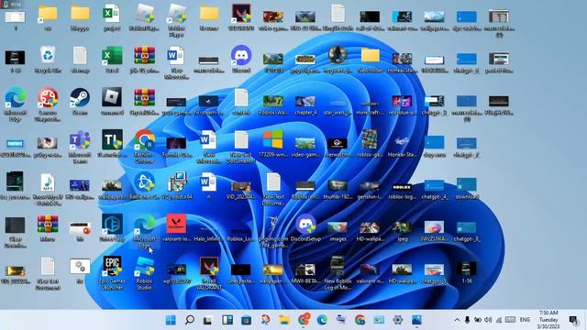The image size is (587, 330).
Task: Launch the Battle.net desktop shortcut
Action: click(145, 185)
